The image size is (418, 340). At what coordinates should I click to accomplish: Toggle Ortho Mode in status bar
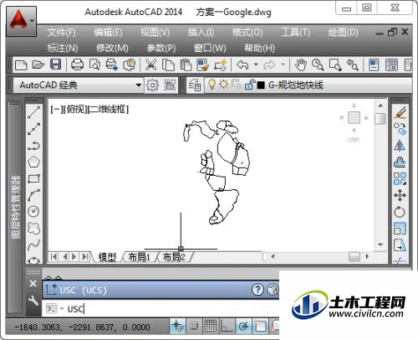pyautogui.click(x=227, y=326)
